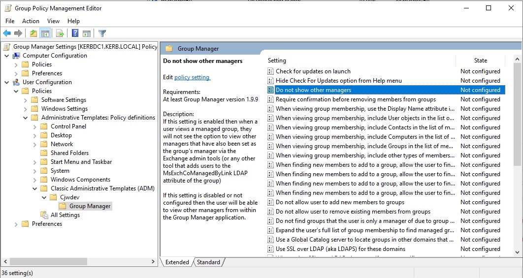This screenshot has width=523, height=278.
Task: Click the 'policy setting' edit link
Action: pyautogui.click(x=192, y=77)
